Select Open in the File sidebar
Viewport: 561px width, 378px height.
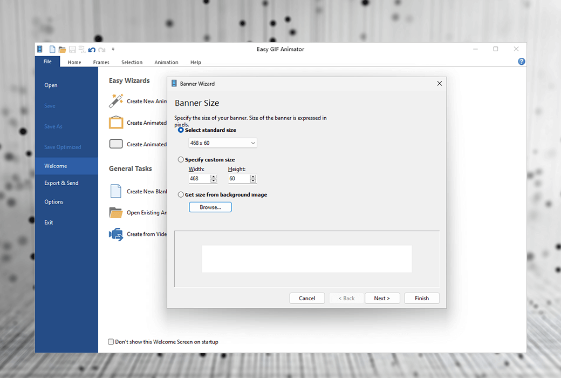pyautogui.click(x=66, y=85)
